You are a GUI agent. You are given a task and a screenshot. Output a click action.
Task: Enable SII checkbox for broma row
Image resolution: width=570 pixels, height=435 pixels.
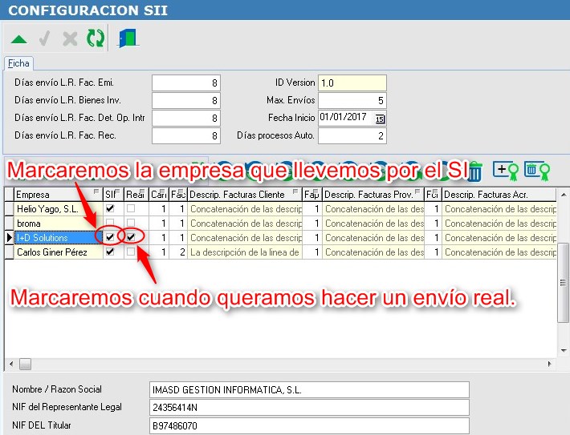[x=110, y=223]
